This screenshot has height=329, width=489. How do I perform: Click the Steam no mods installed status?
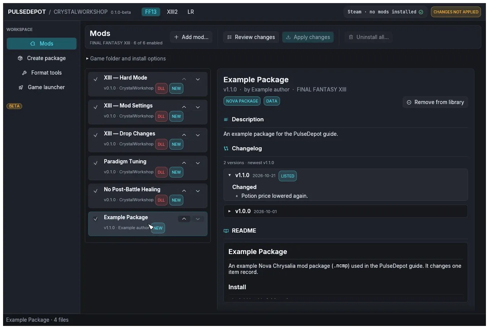click(x=385, y=12)
